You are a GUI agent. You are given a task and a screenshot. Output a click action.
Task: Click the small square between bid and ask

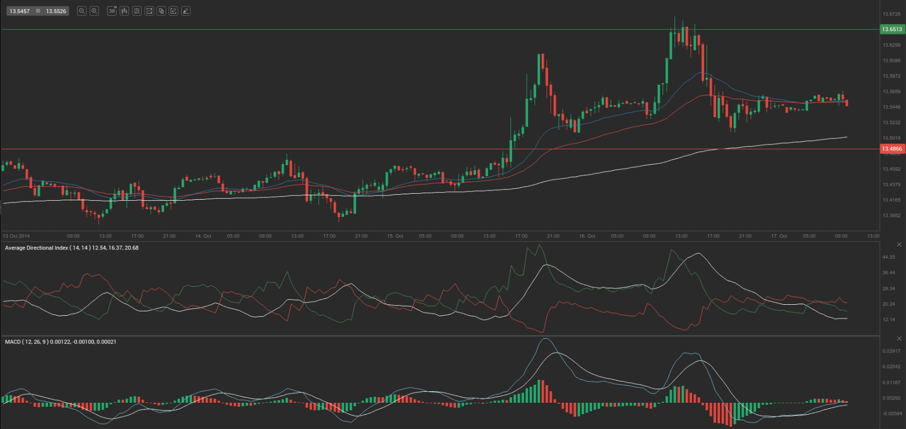point(38,11)
